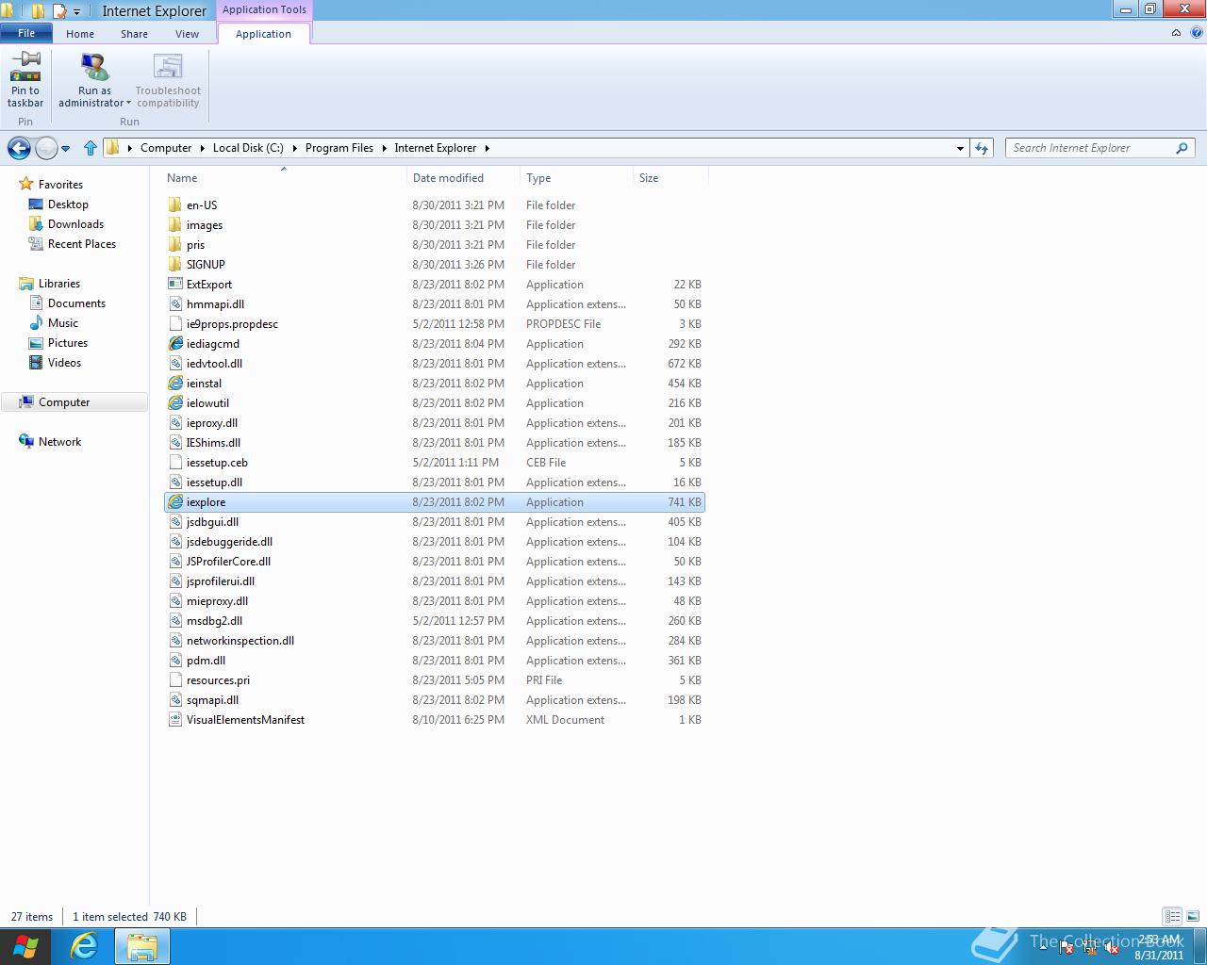The width and height of the screenshot is (1207, 965).
Task: Select Recent Places in navigation pane
Action: [82, 244]
